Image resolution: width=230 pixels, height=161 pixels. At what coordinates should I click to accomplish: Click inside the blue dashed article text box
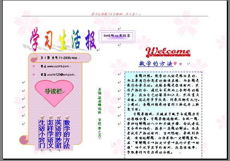click(x=163, y=115)
